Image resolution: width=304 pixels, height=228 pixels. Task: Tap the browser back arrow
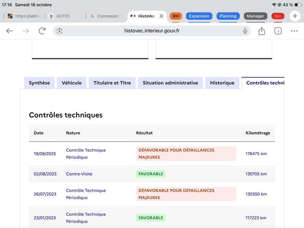point(9,31)
